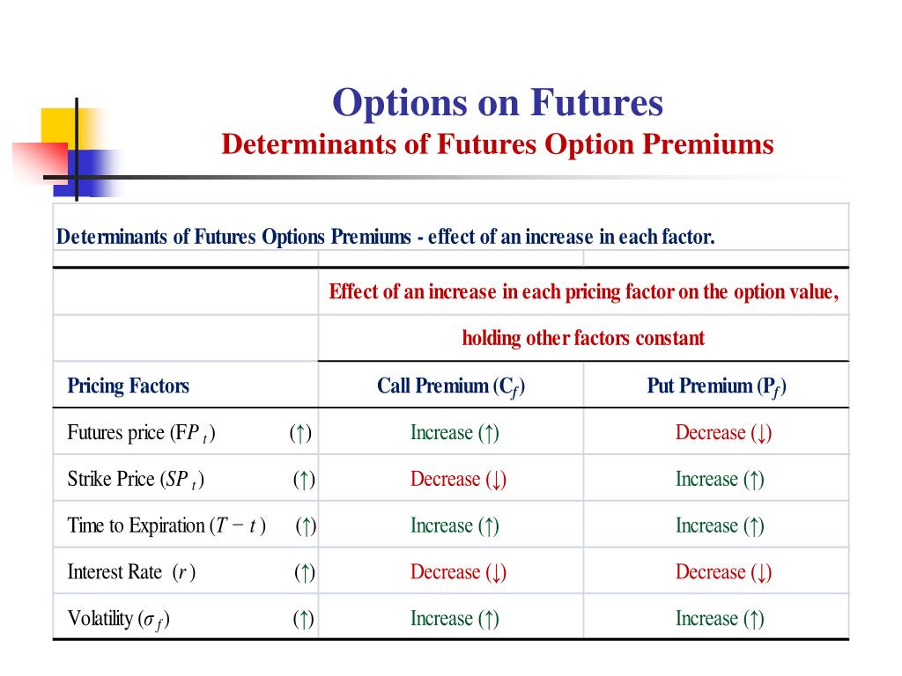The height and width of the screenshot is (676, 902).
Task: Click the up arrow beside Volatility
Action: [304, 619]
